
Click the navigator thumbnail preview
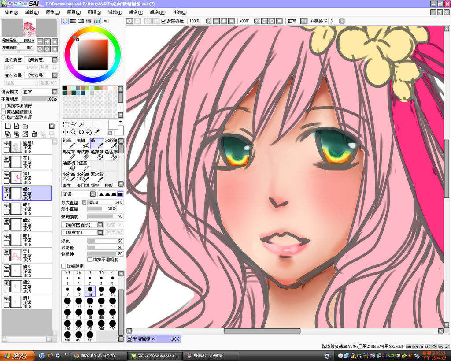point(30,27)
